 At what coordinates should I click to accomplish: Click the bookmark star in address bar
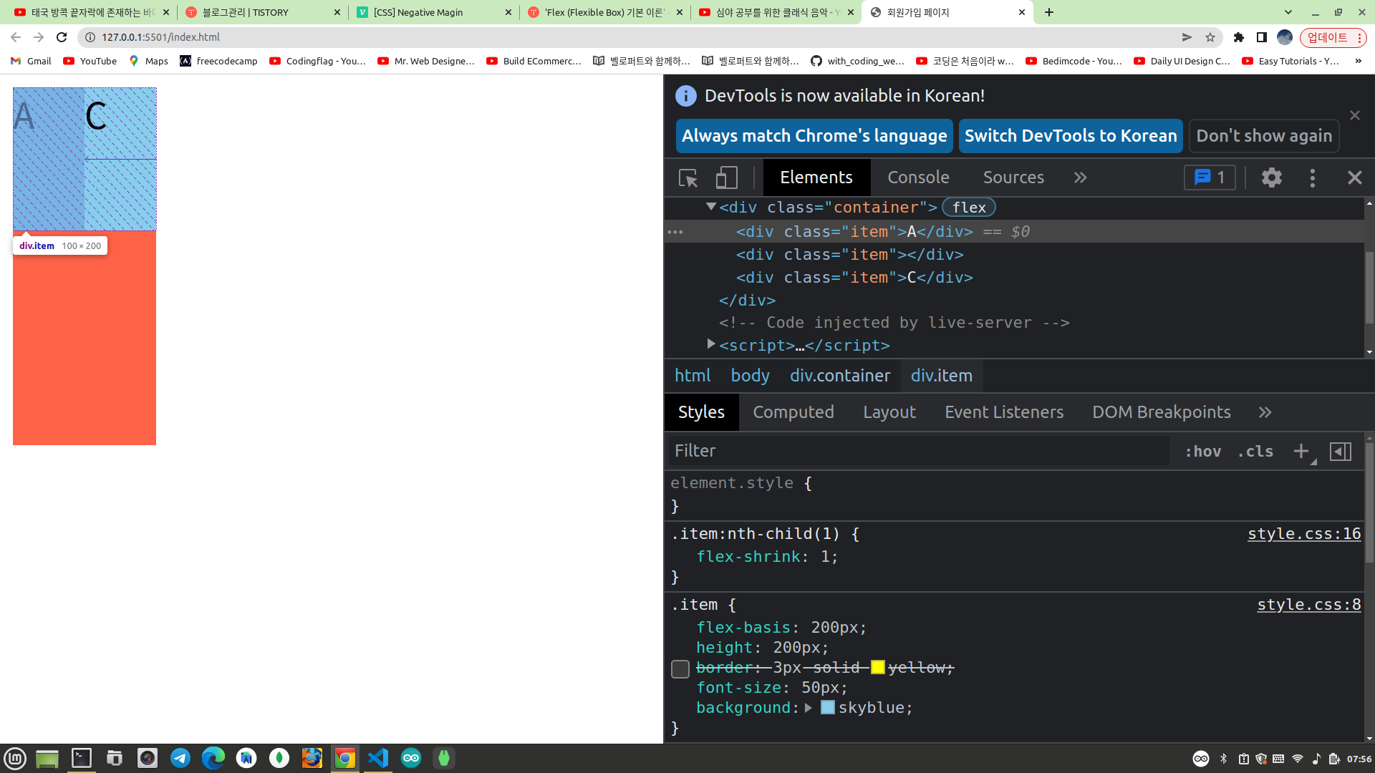[x=1210, y=37]
